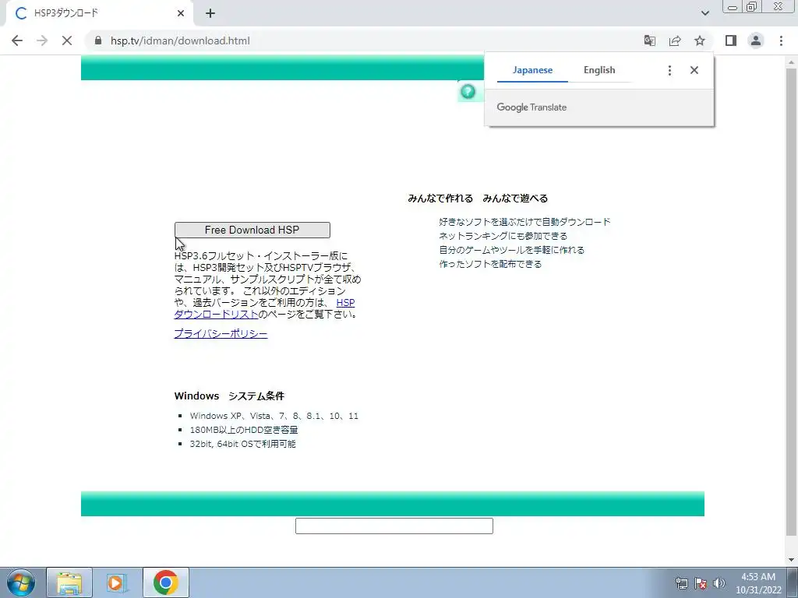Bookmark this page with the star
The image size is (798, 598).
point(700,40)
